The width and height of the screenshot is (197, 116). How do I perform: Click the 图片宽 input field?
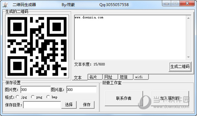35,90
